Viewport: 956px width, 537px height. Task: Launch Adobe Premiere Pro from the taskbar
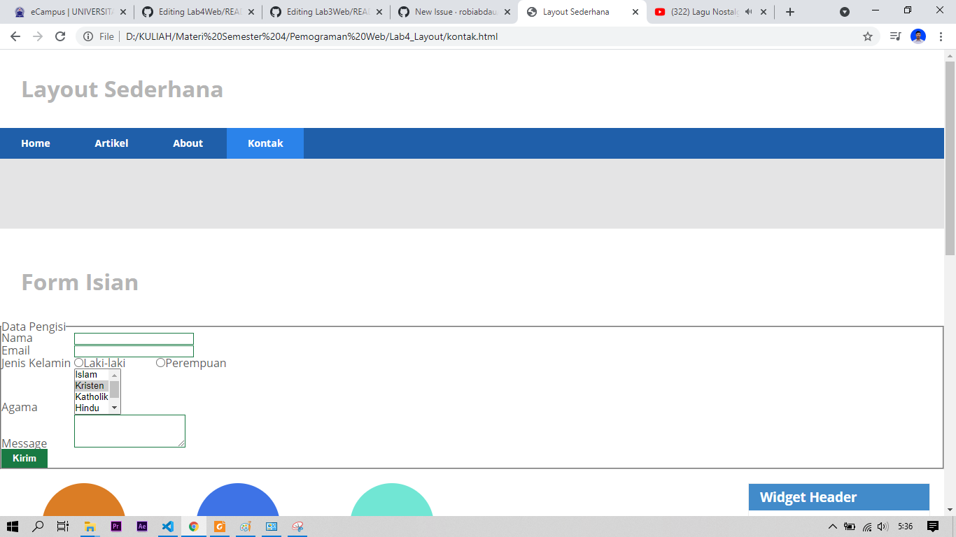tap(116, 527)
